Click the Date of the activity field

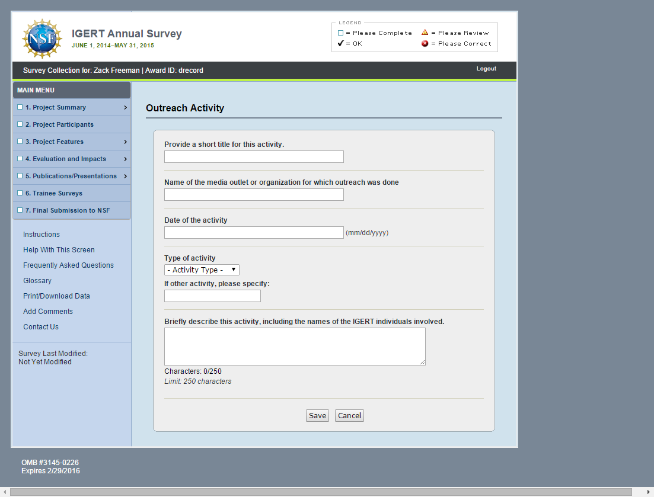254,233
